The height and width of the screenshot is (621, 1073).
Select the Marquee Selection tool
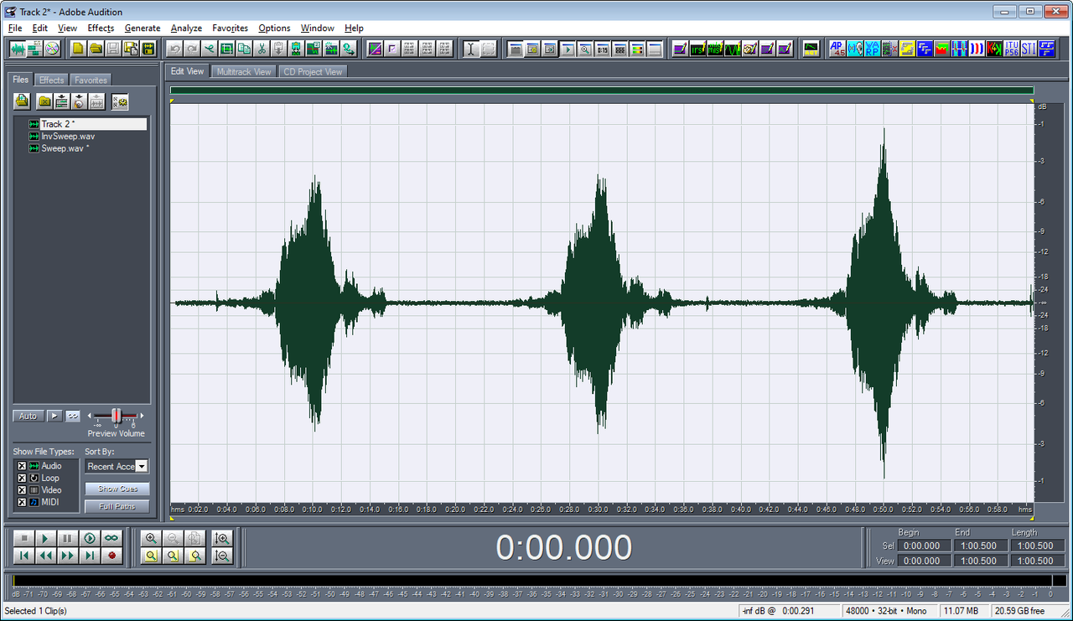click(488, 49)
